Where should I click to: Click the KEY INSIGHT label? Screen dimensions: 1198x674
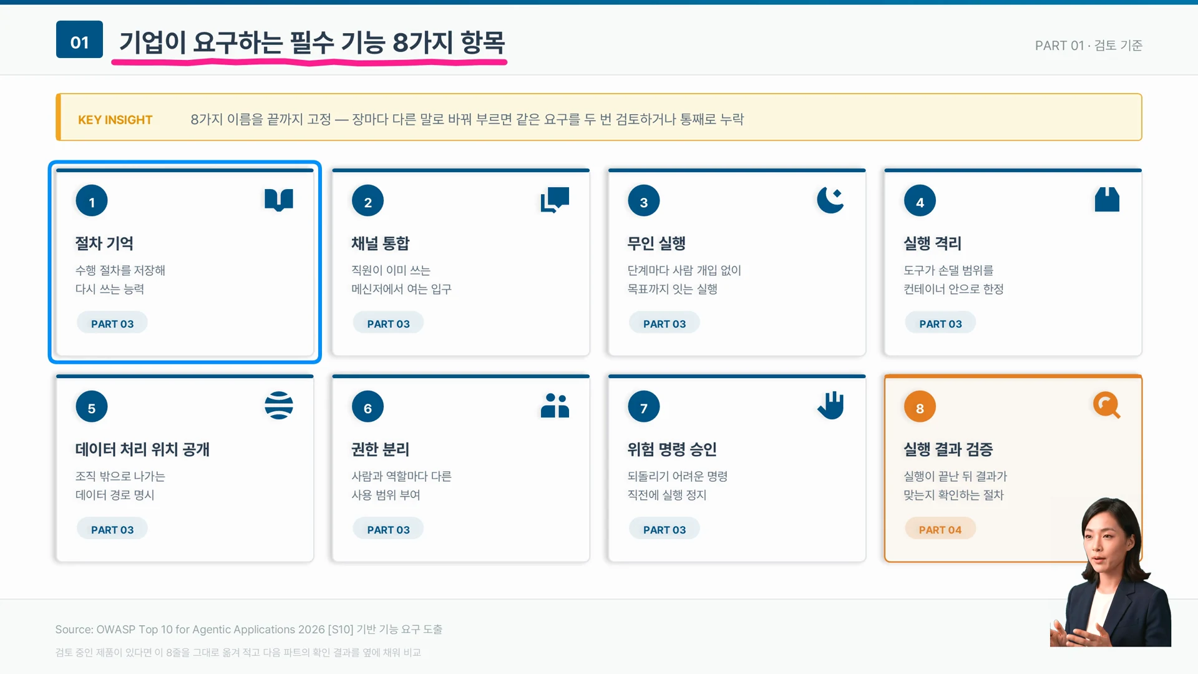point(115,119)
